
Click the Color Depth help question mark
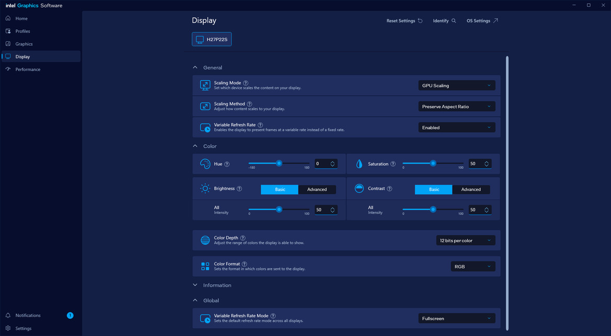pos(243,238)
